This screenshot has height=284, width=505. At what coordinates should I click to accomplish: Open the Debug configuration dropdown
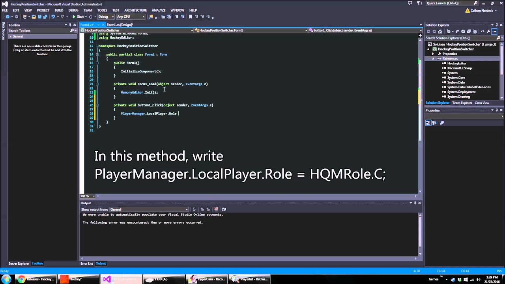[x=106, y=17]
